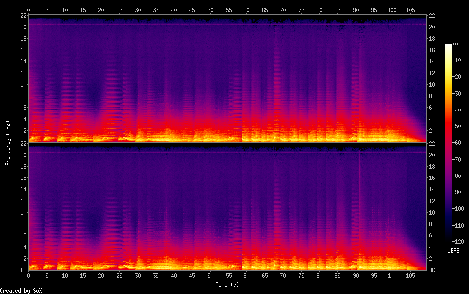Click the 50 second tick on bottom time axis

(x=210, y=275)
